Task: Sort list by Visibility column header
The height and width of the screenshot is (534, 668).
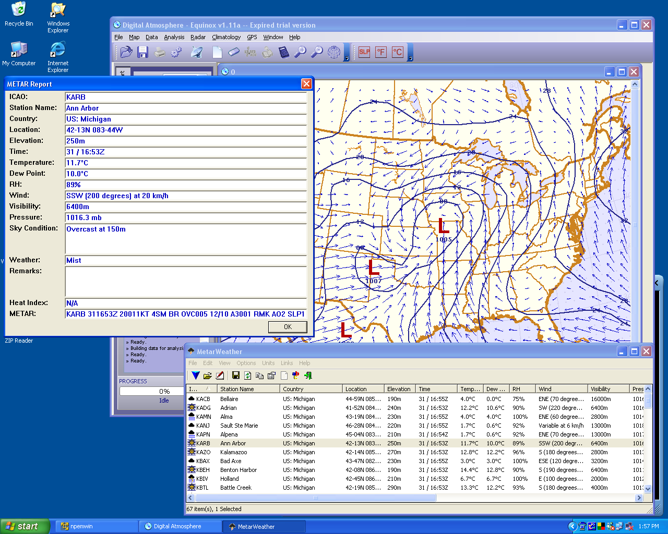Action: point(609,389)
